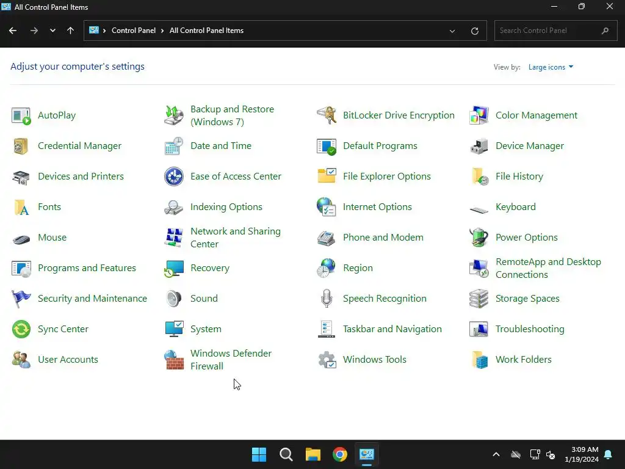Viewport: 625px width, 469px height.
Task: Open the recent locations dropdown arrow
Action: tap(52, 31)
